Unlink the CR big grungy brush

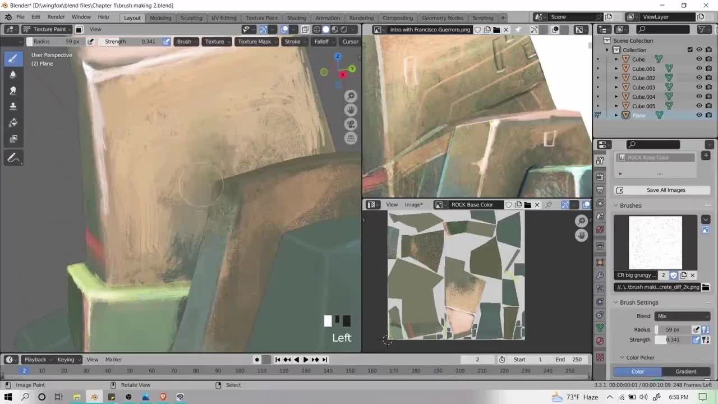tap(692, 275)
